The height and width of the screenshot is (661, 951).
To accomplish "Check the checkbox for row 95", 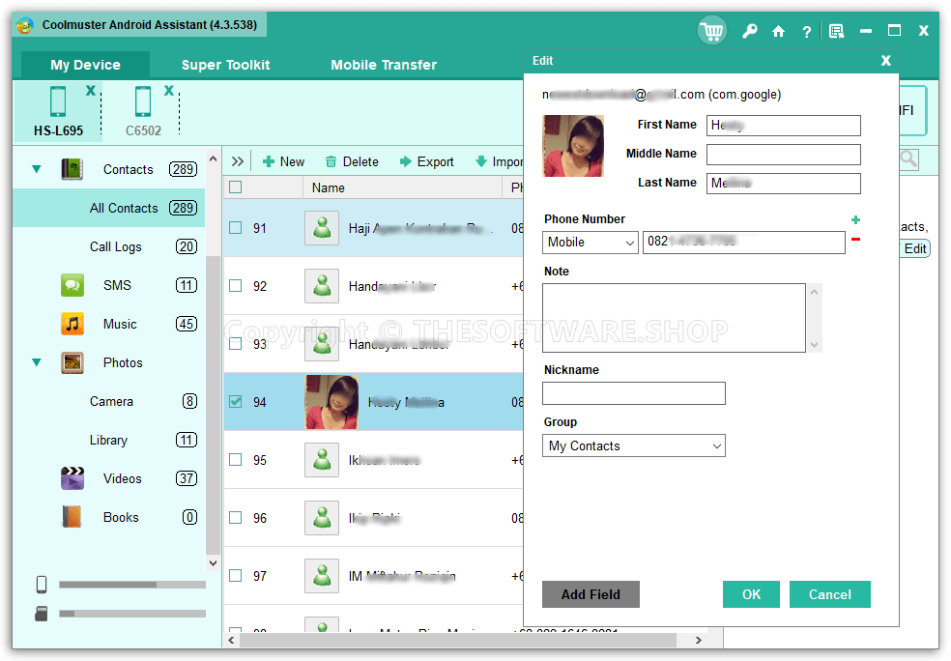I will (235, 460).
